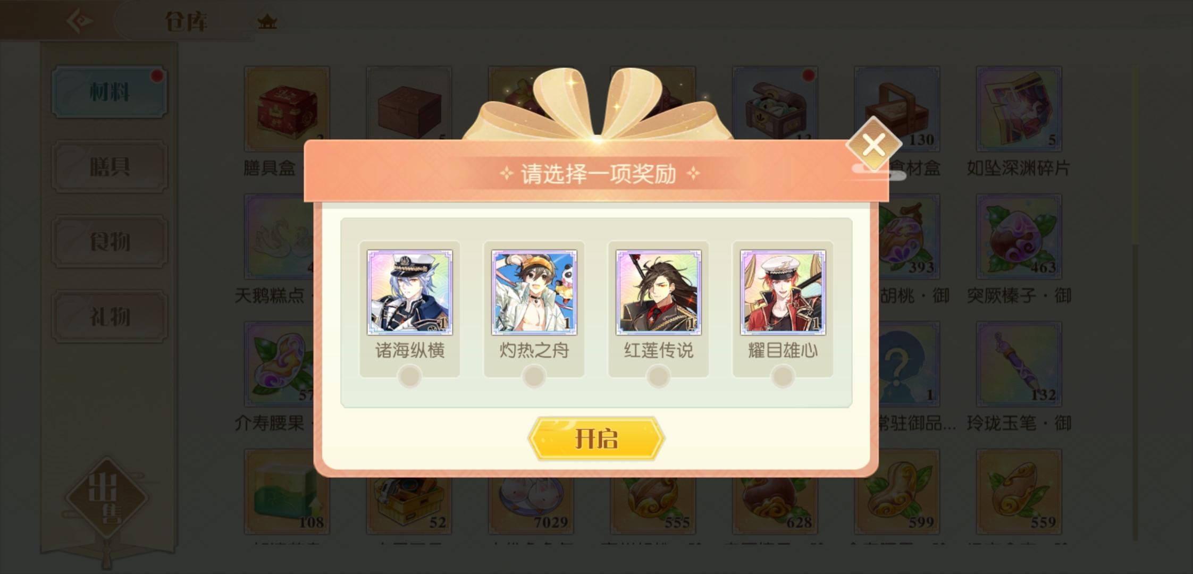
Task: Select the 诸海纵横 reward portrait
Action: point(409,292)
